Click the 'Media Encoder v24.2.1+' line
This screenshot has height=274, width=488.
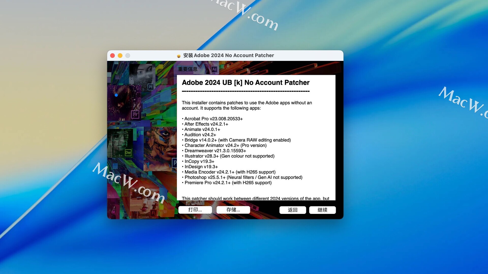[228, 172]
